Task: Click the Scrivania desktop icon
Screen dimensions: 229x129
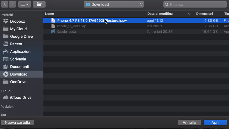Action: pyautogui.click(x=6, y=59)
